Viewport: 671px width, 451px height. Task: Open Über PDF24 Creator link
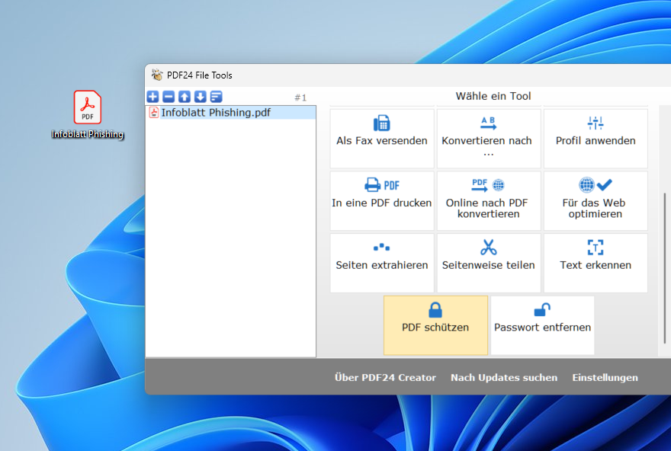click(x=385, y=377)
